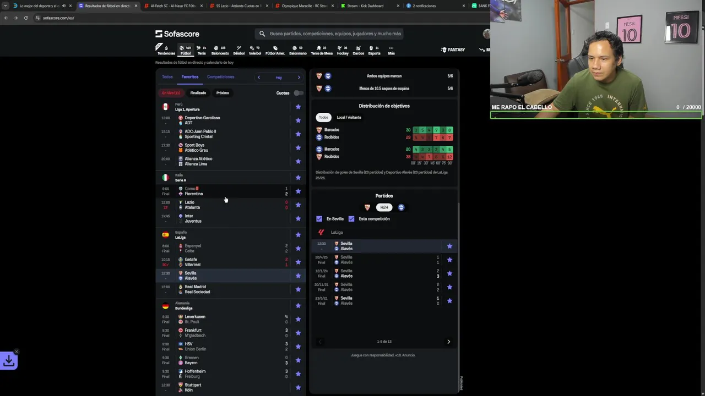Open the browser tab search dropdown
705x396 pixels.
click(6, 6)
